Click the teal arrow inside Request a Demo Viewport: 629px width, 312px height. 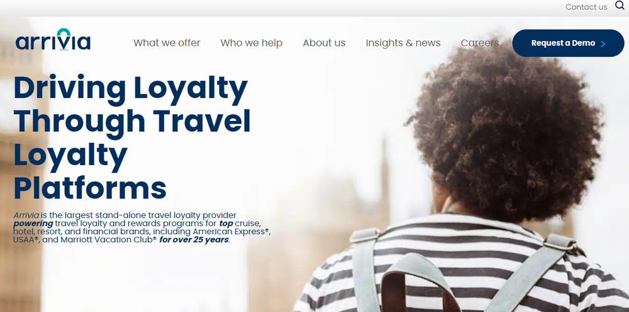tap(603, 44)
